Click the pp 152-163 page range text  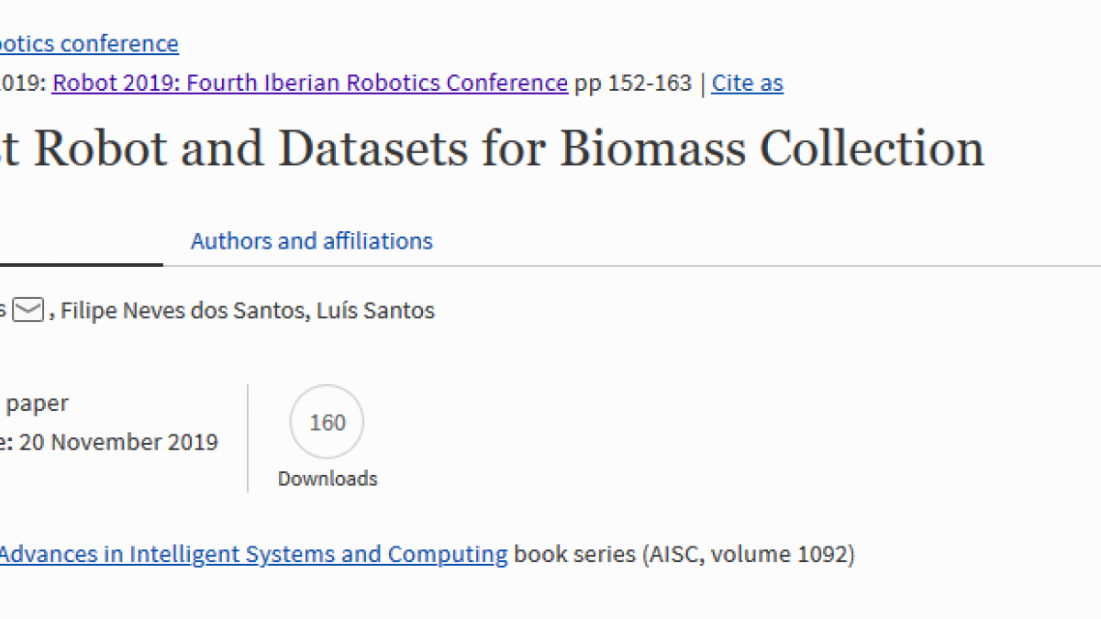point(635,83)
